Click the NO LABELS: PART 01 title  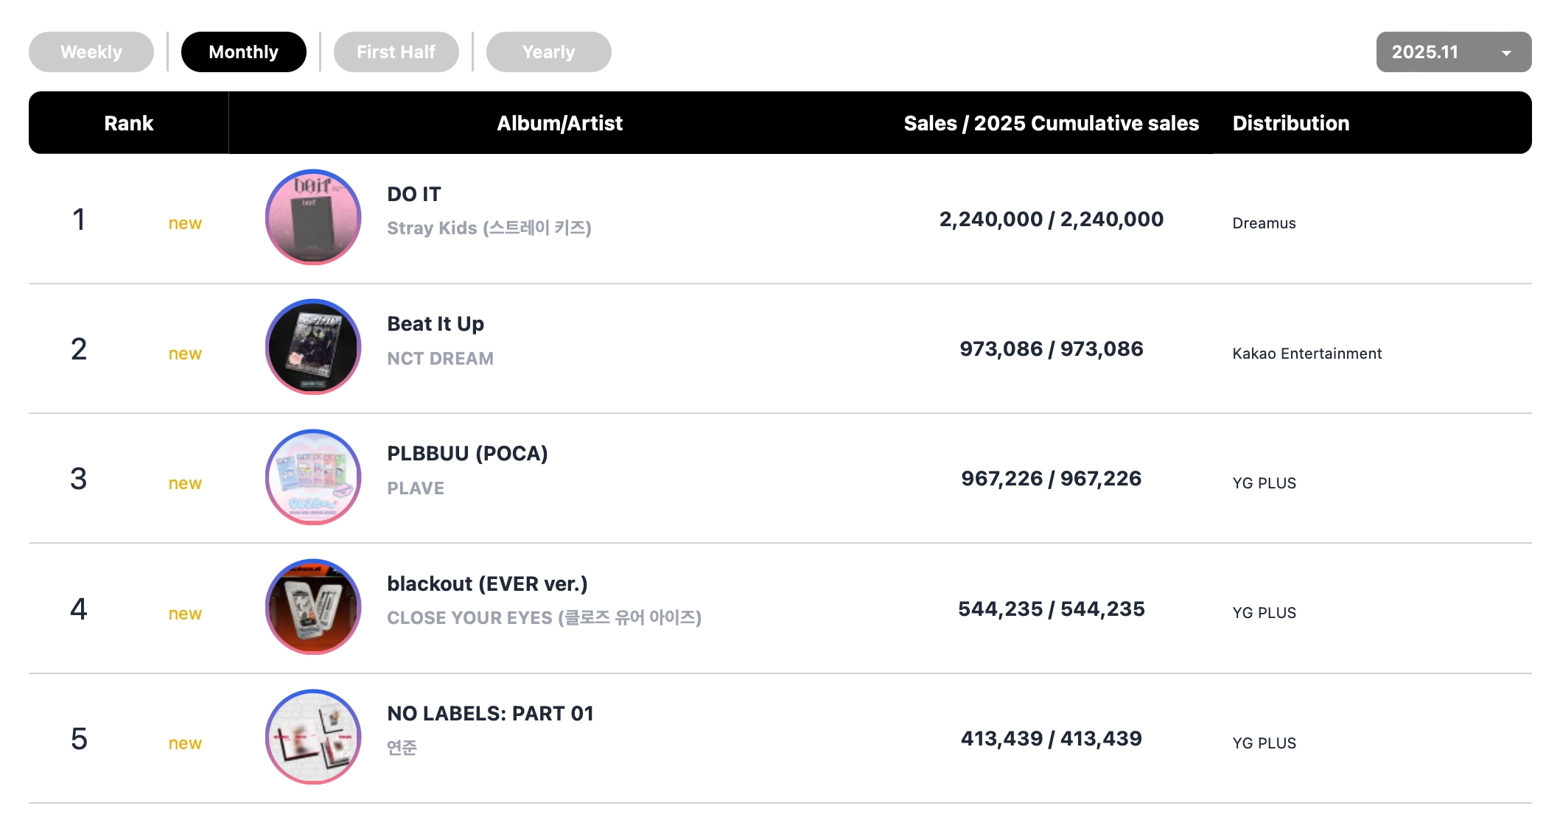coord(490,714)
